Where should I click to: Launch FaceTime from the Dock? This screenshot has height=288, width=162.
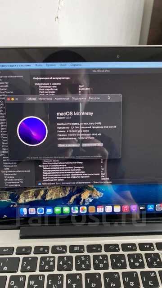(x=58, y=210)
